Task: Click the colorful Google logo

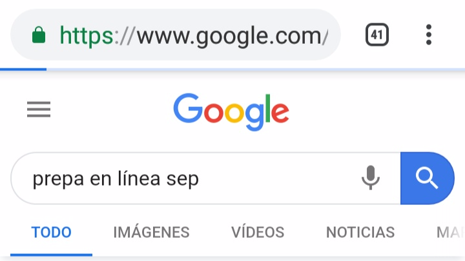Action: 231,112
